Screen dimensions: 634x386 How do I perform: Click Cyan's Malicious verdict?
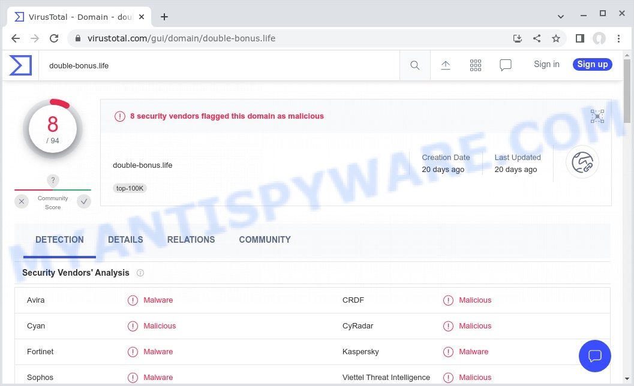160,326
